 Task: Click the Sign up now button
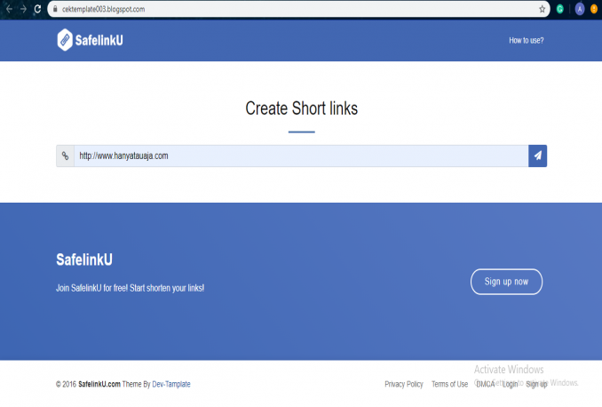506,282
